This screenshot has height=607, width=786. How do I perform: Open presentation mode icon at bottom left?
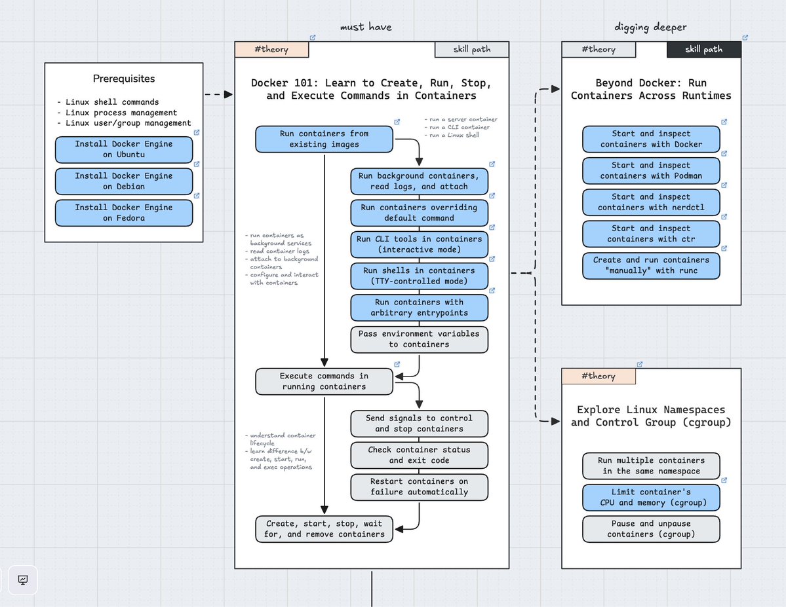22,580
